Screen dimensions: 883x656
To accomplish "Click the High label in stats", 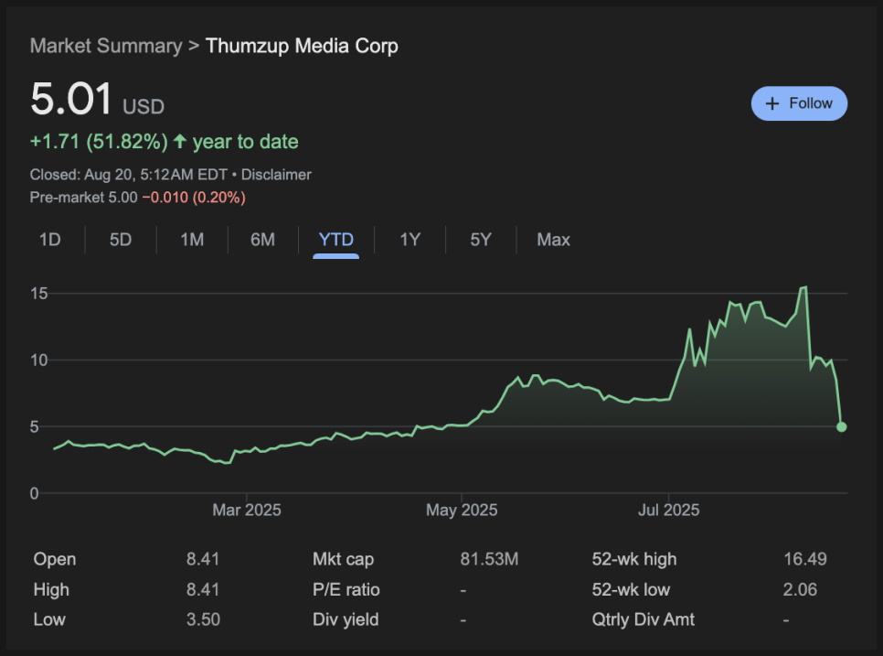I will [51, 590].
